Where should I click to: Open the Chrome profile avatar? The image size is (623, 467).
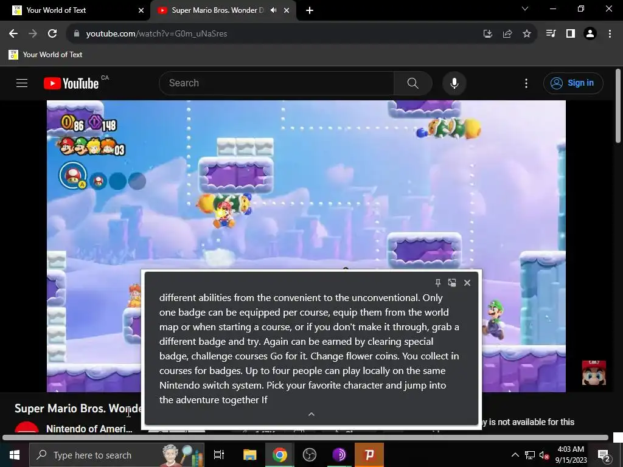(590, 34)
